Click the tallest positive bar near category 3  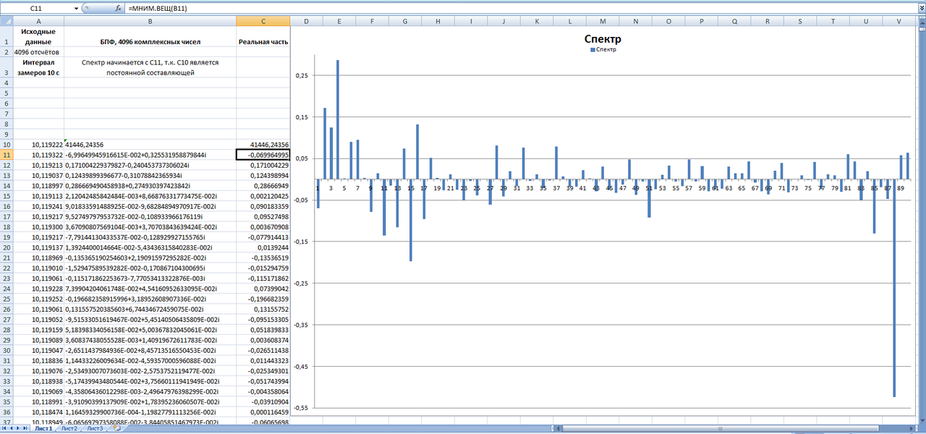tap(338, 119)
